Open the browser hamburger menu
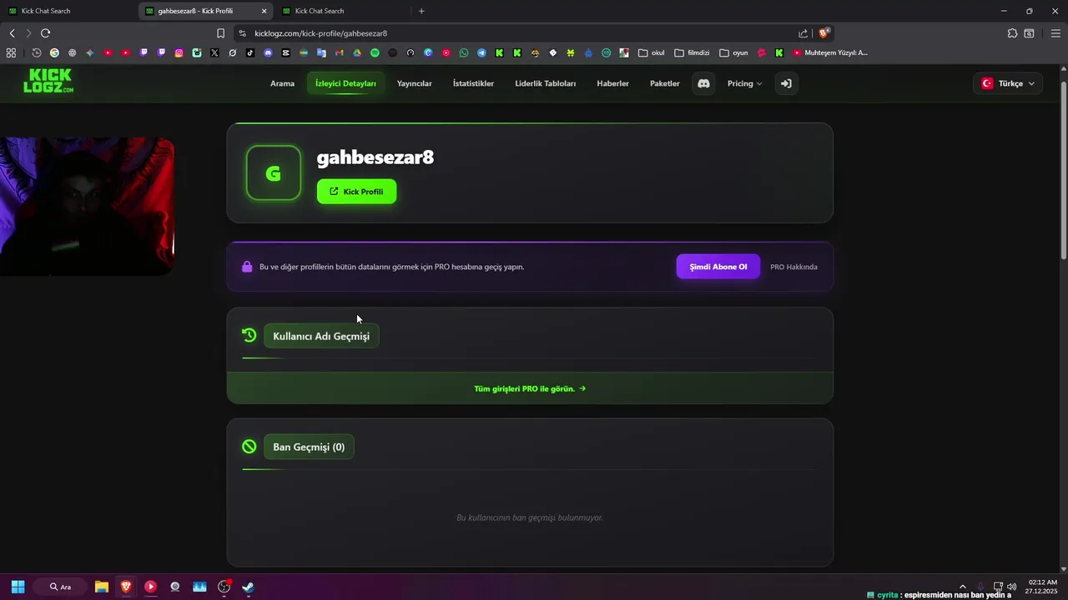 (x=1055, y=33)
